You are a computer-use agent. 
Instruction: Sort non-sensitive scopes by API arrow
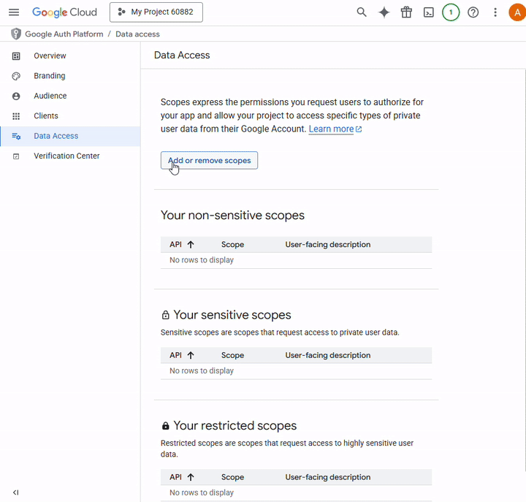(x=191, y=244)
